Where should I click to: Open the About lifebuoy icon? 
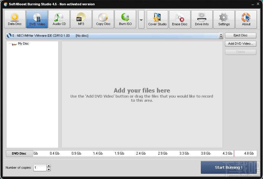tap(246, 19)
